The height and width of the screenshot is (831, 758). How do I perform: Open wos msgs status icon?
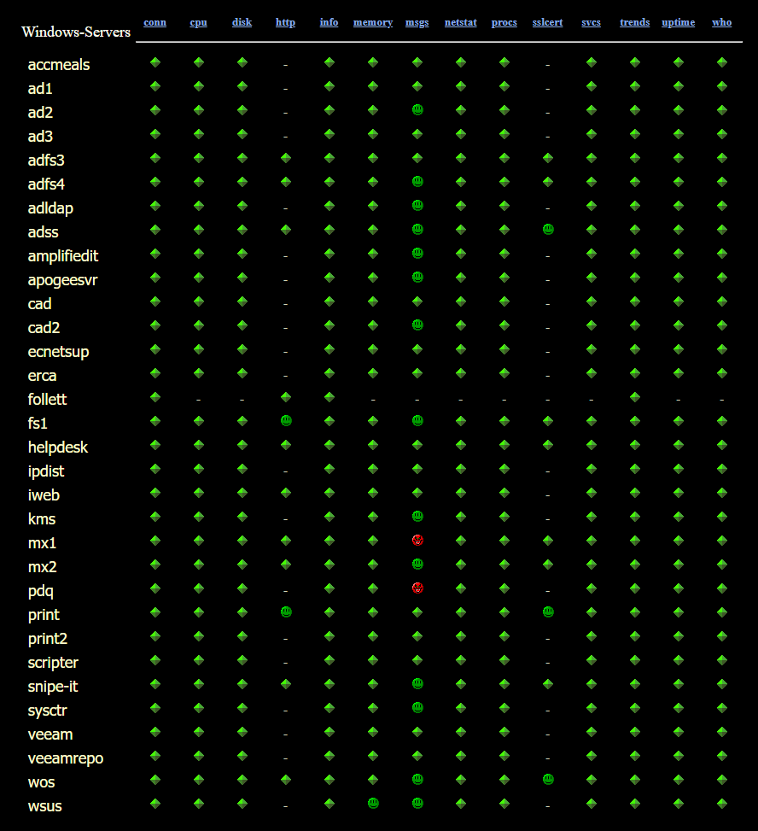pyautogui.click(x=417, y=780)
